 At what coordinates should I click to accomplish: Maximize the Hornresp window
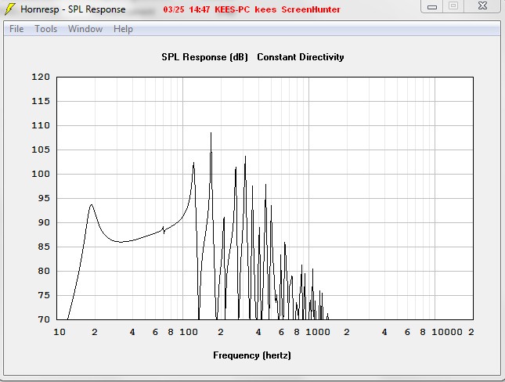coord(453,6)
